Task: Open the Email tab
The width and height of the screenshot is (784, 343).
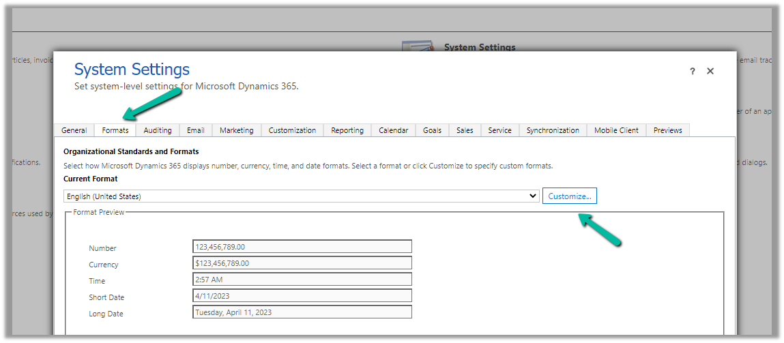Action: click(196, 130)
